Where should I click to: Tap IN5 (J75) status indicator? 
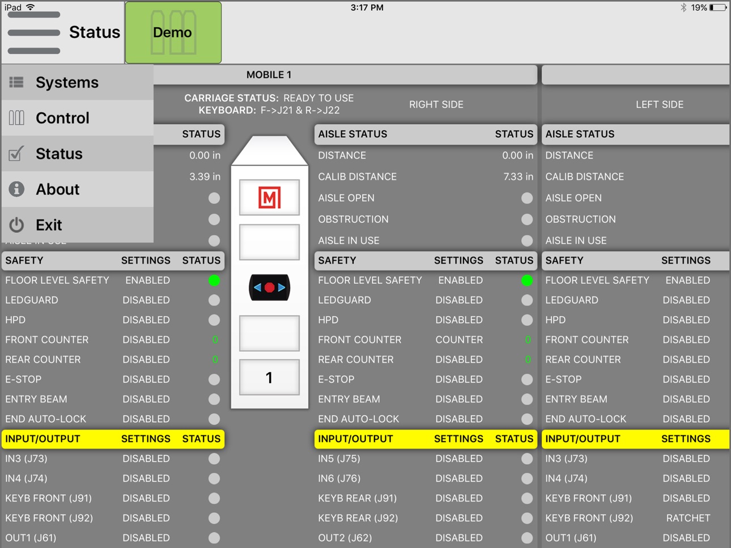pyautogui.click(x=527, y=458)
